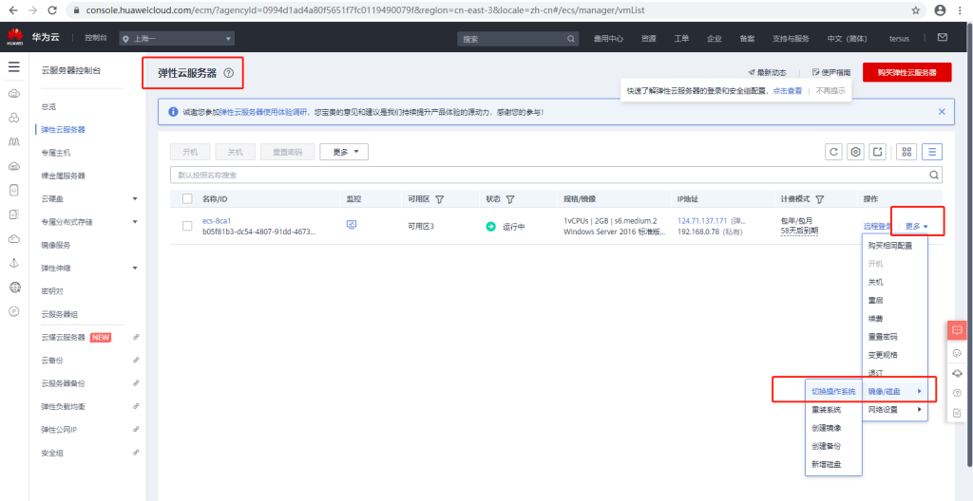Click the red 购买弹性云服务器 button

(x=906, y=72)
